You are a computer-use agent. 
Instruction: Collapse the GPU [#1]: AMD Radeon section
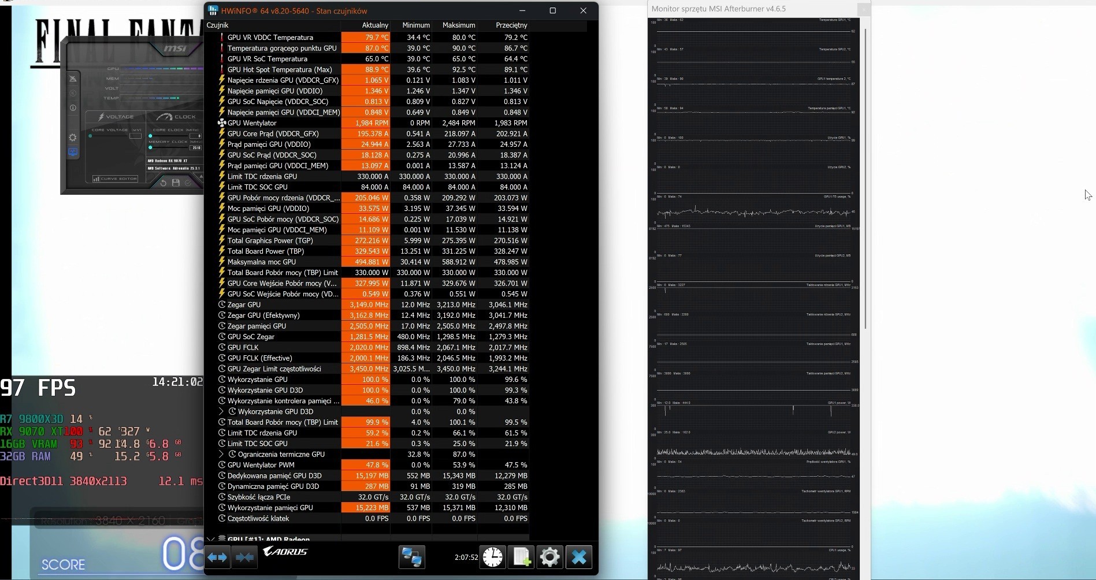click(210, 540)
